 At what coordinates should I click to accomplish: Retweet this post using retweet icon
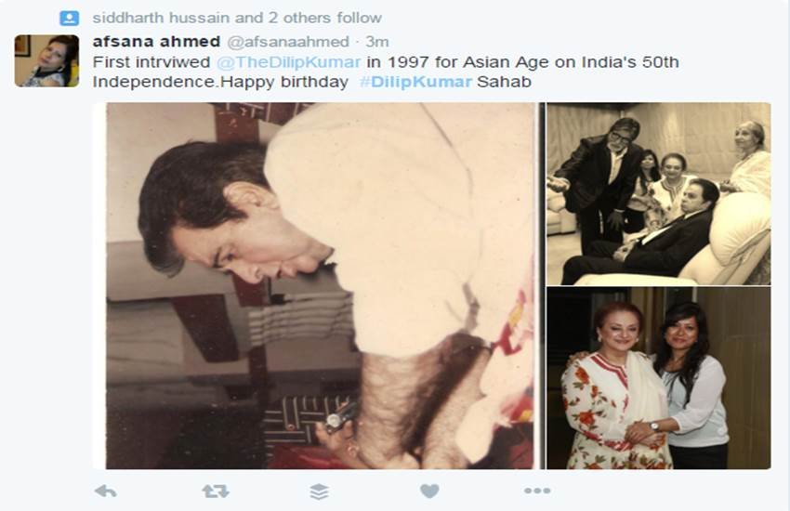[216, 491]
